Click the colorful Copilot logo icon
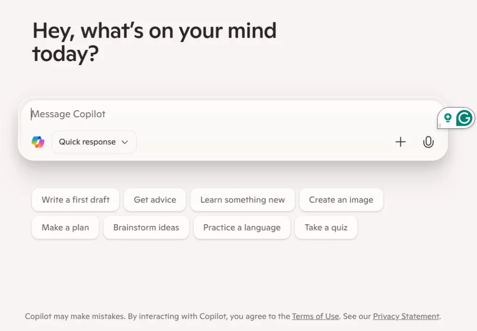This screenshot has width=477, height=331. click(x=38, y=142)
